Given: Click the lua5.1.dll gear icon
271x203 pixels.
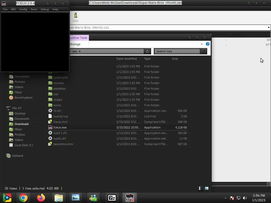Looking at the screenshot, I should pyautogui.click(x=50, y=133).
